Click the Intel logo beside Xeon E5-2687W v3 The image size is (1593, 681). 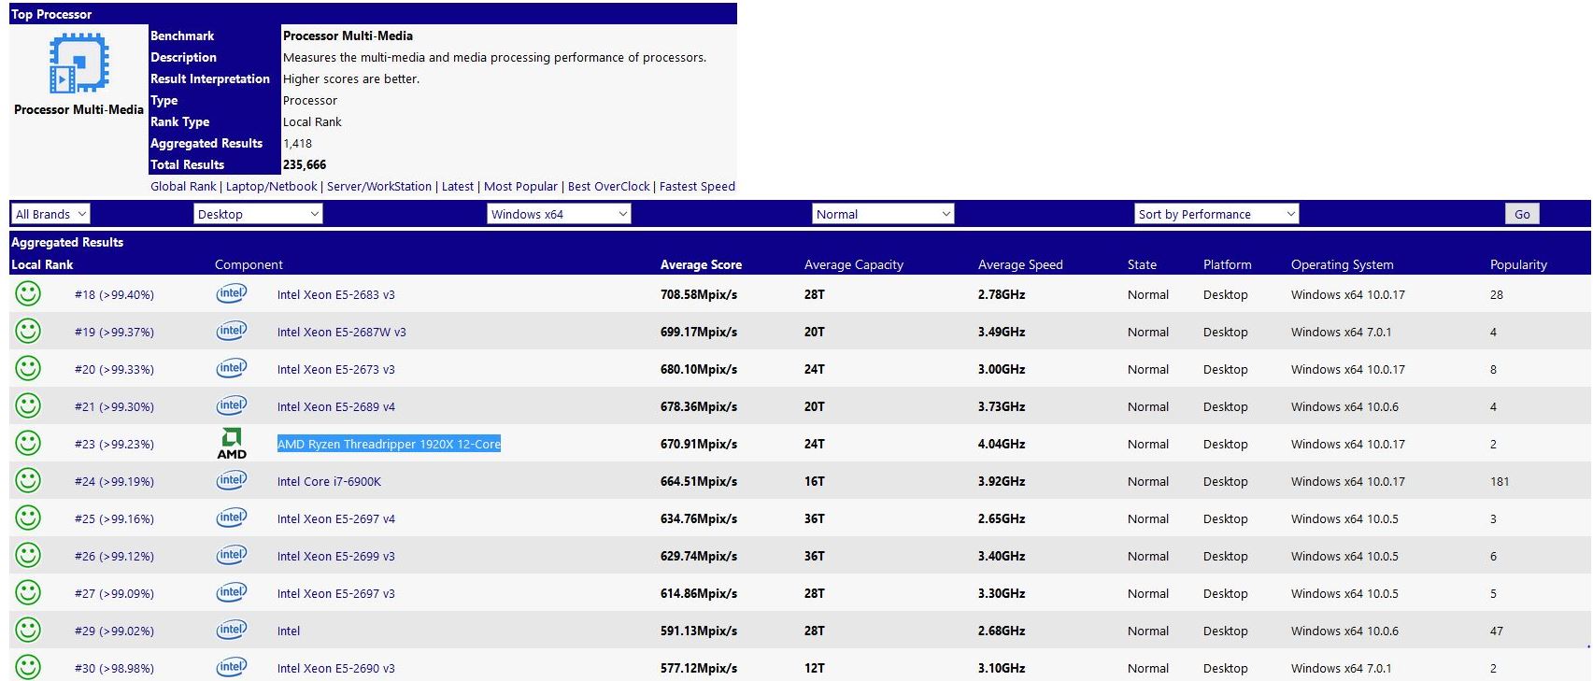[x=232, y=331]
